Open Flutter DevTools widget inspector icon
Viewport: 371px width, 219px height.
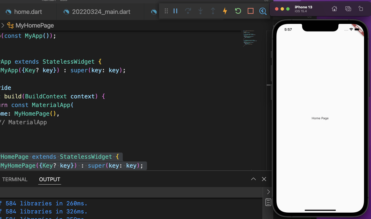point(263,11)
